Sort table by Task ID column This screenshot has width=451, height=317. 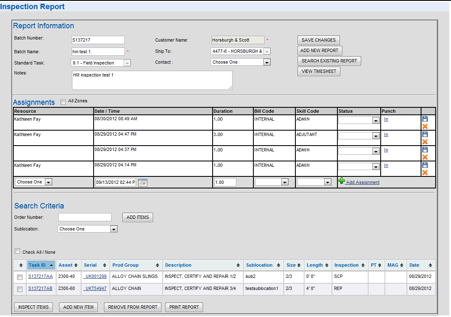point(41,265)
